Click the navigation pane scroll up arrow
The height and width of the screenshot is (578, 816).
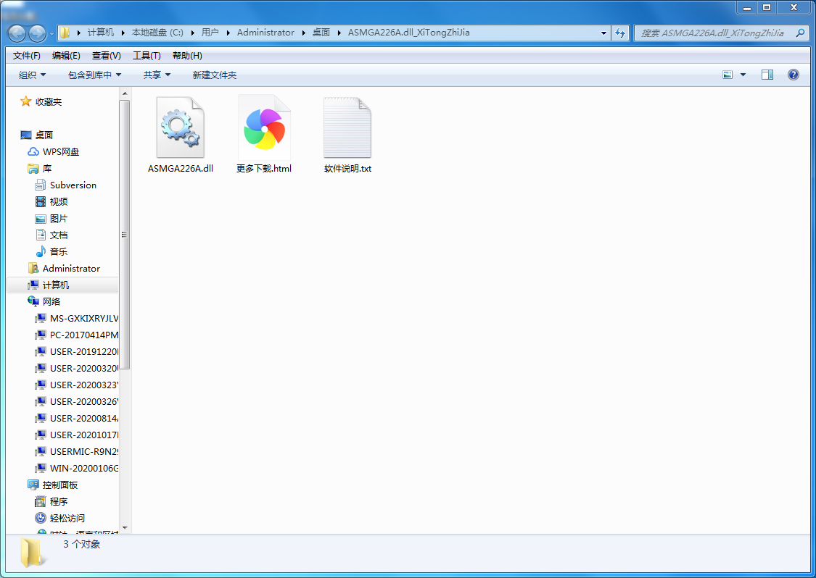pyautogui.click(x=124, y=93)
